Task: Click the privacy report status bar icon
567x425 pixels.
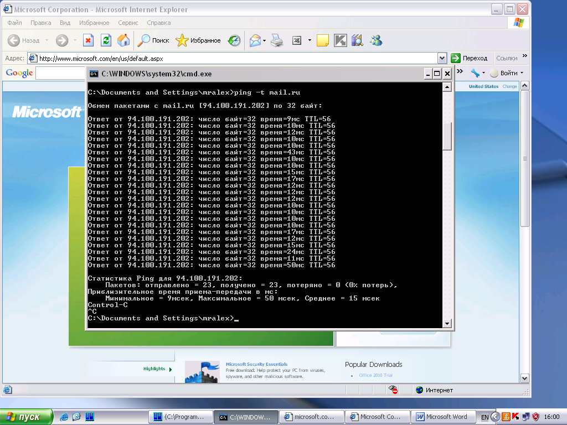Action: click(x=393, y=390)
